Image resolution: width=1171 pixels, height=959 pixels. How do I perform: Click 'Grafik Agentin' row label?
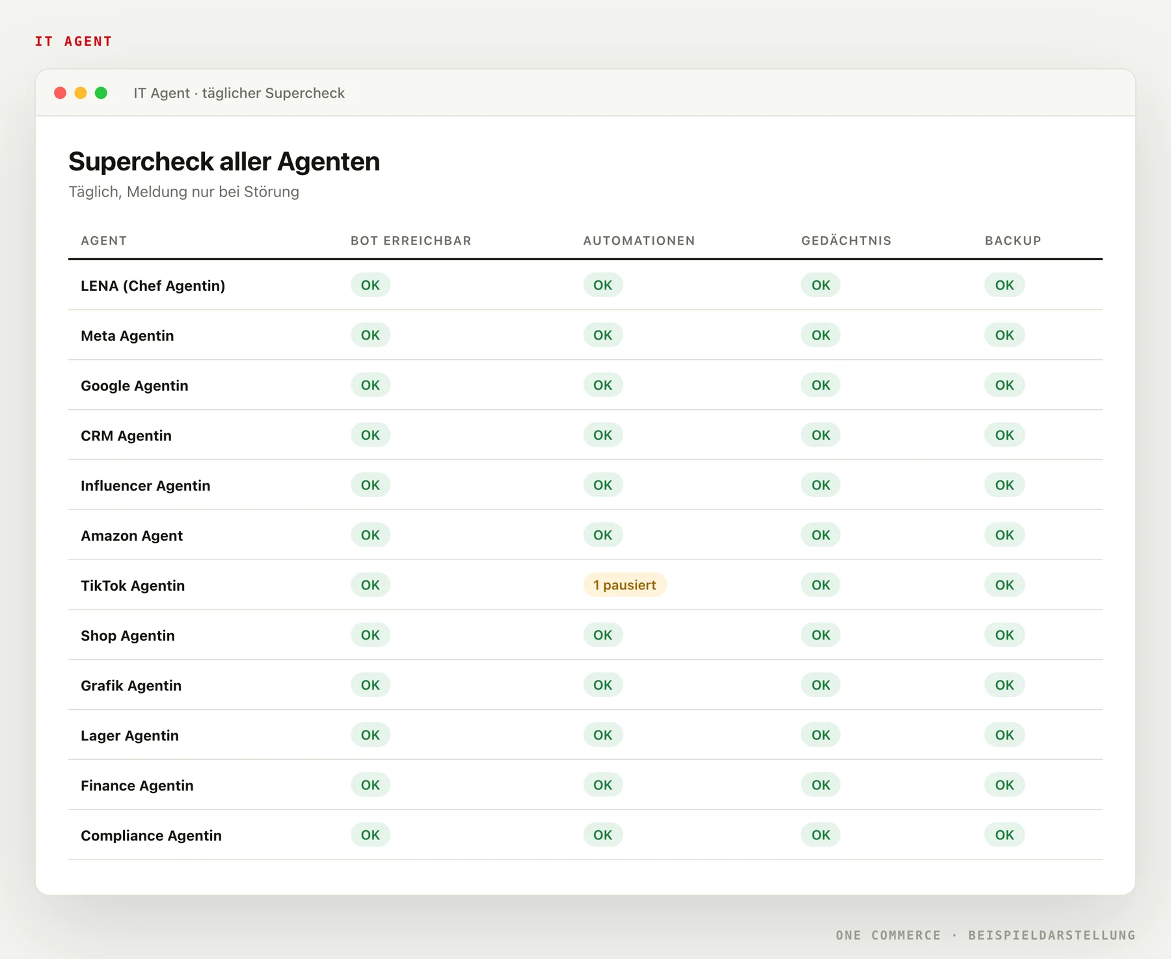(x=131, y=686)
